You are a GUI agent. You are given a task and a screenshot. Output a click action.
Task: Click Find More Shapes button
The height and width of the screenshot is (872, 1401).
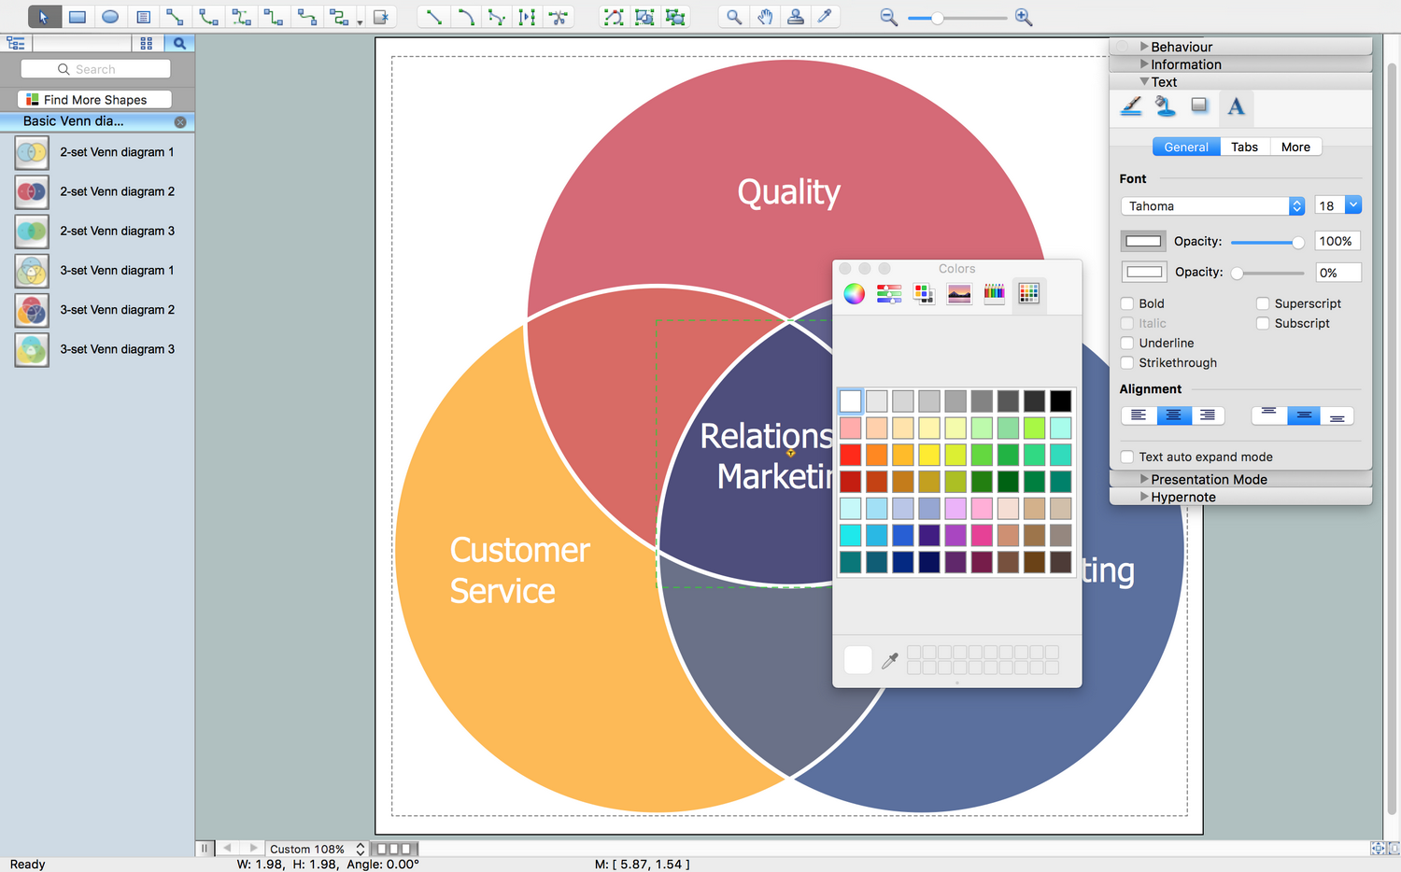pyautogui.click(x=94, y=100)
